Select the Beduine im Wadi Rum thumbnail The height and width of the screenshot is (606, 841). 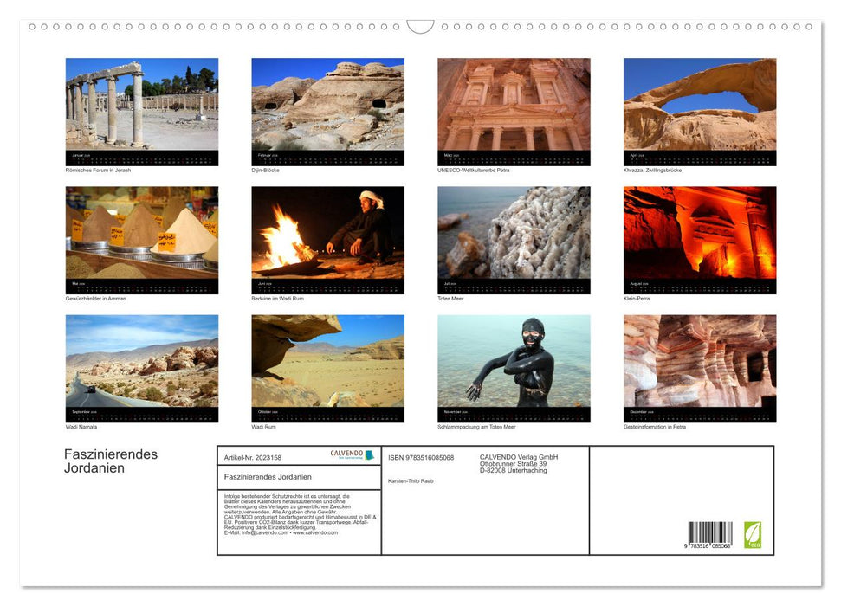pos(327,236)
